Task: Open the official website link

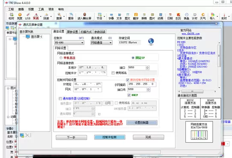Action: click(190, 34)
